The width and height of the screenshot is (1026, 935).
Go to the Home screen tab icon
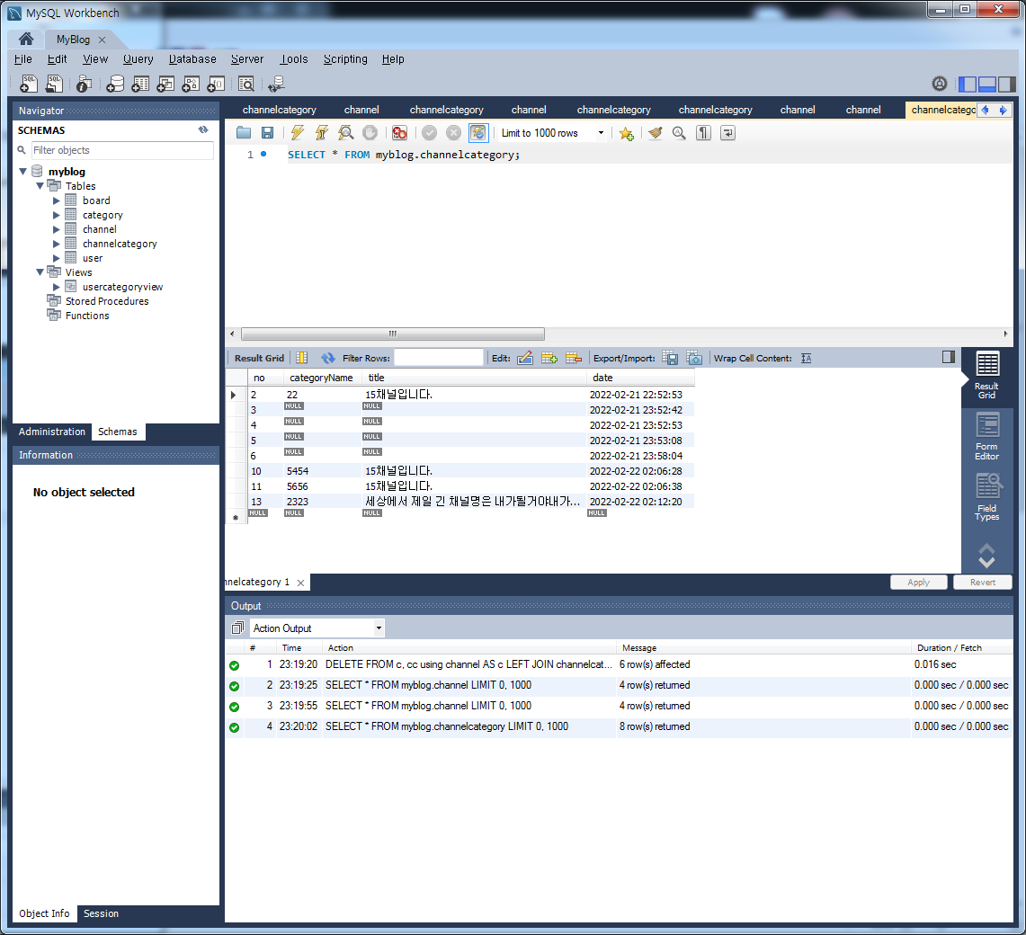(x=26, y=39)
